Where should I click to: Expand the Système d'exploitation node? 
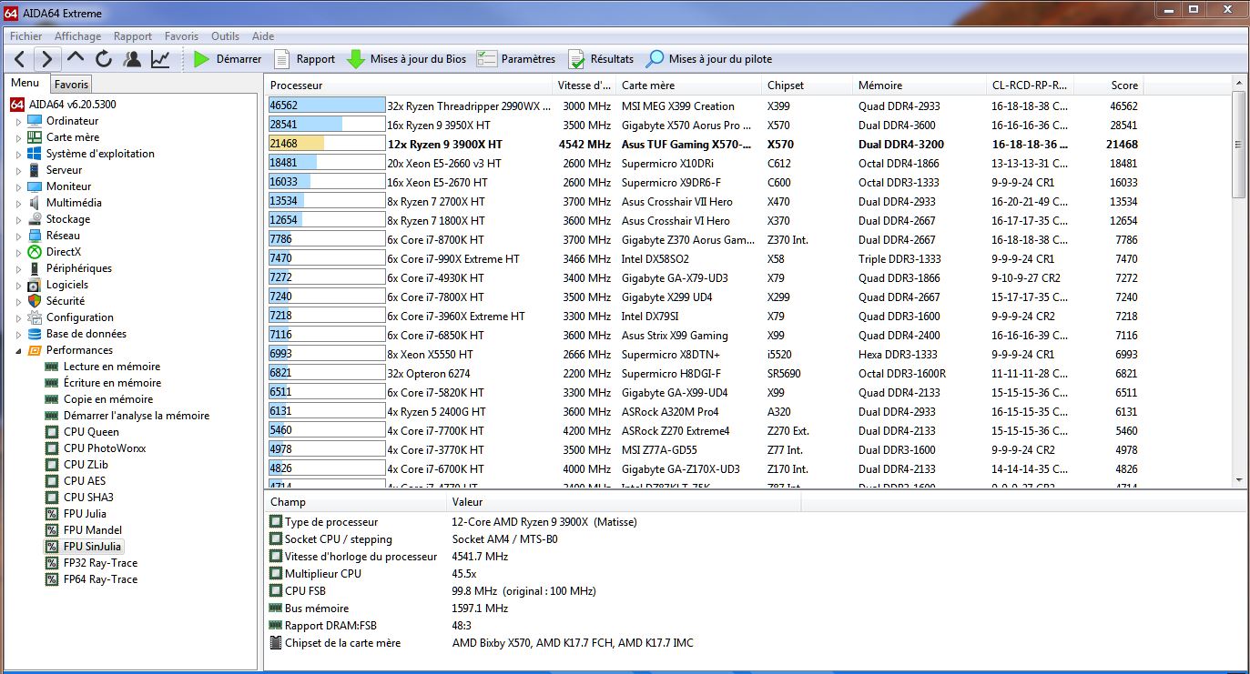coord(18,154)
